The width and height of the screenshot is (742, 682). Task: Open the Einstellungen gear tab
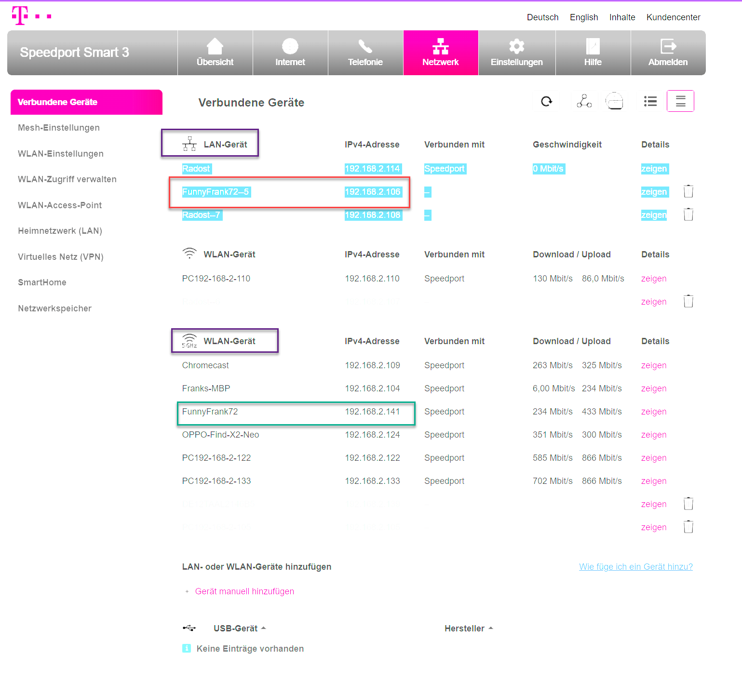point(517,53)
